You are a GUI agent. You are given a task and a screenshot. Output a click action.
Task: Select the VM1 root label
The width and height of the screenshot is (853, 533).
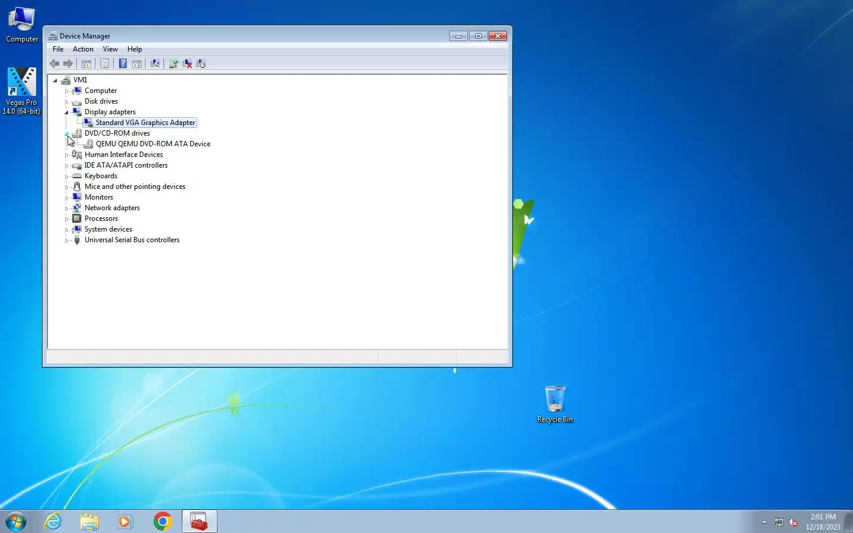pyautogui.click(x=80, y=80)
